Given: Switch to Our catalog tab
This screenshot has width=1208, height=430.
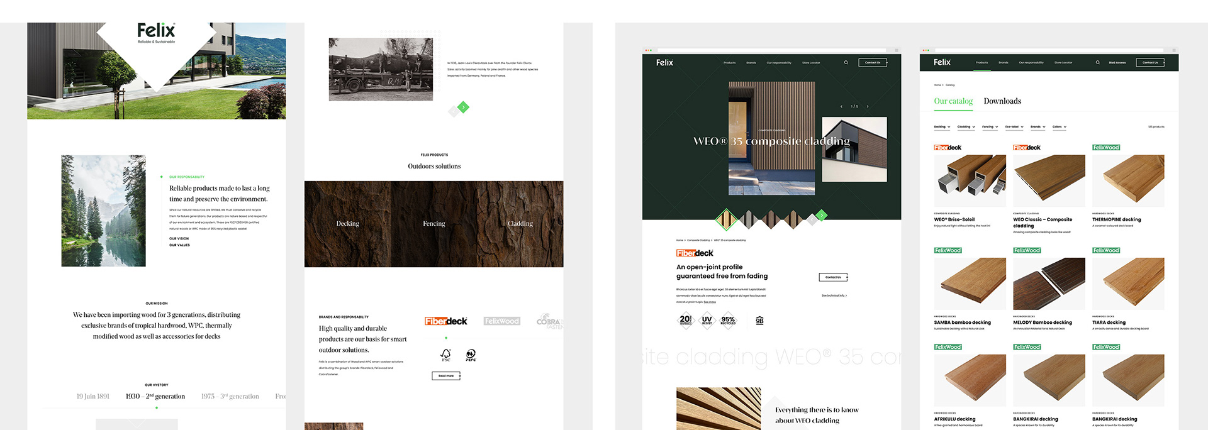Looking at the screenshot, I should [x=953, y=101].
